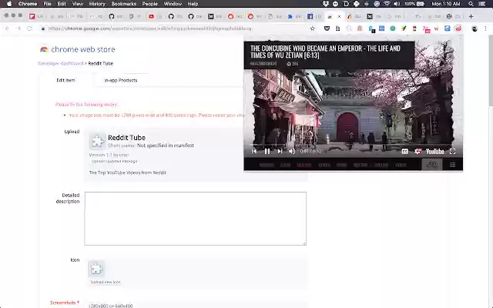Open the system volume menu
Screen dimensions: 493x308
coord(397,4)
